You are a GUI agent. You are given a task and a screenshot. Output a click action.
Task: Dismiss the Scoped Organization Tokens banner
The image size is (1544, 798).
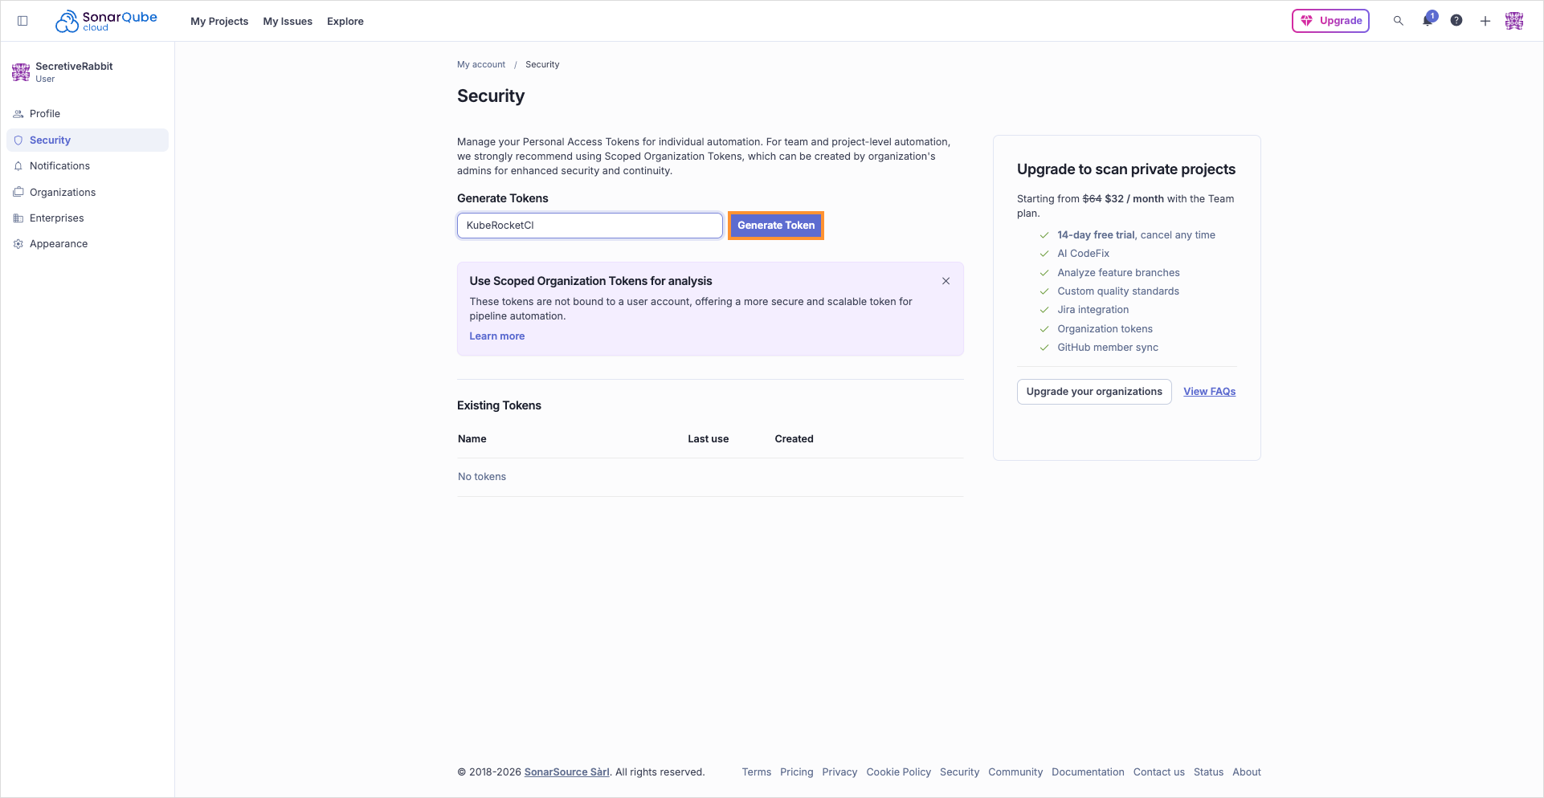click(946, 281)
